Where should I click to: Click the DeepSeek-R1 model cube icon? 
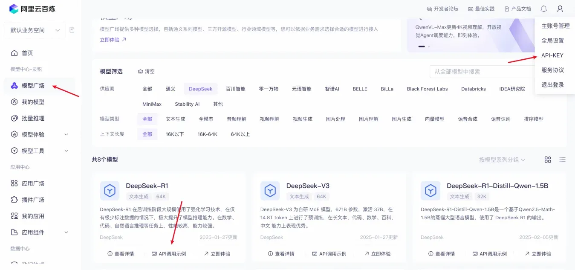(x=110, y=191)
